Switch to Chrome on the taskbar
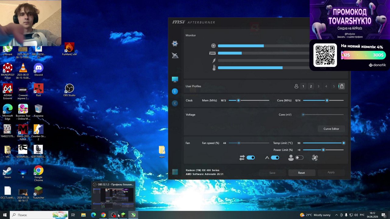 103,215
